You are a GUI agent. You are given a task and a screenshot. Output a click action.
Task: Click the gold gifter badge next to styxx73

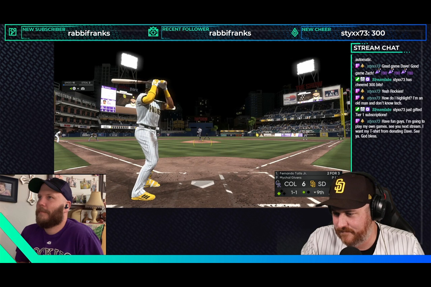[x=362, y=66]
